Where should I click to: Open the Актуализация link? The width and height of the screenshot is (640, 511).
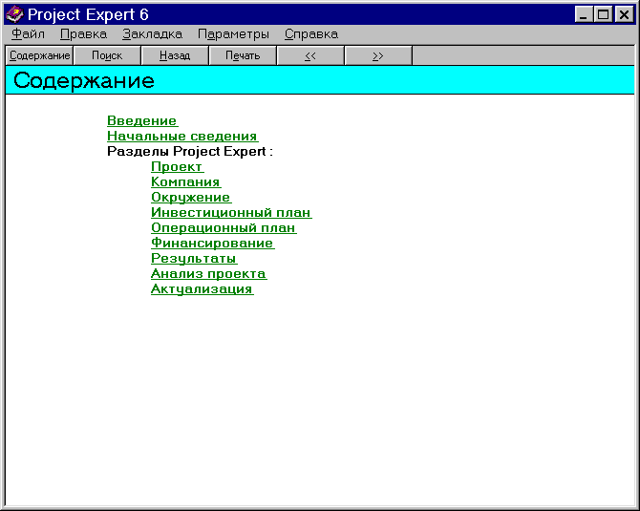(203, 289)
